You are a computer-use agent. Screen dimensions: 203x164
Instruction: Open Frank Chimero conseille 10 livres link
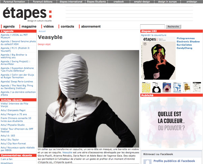[16, 119]
